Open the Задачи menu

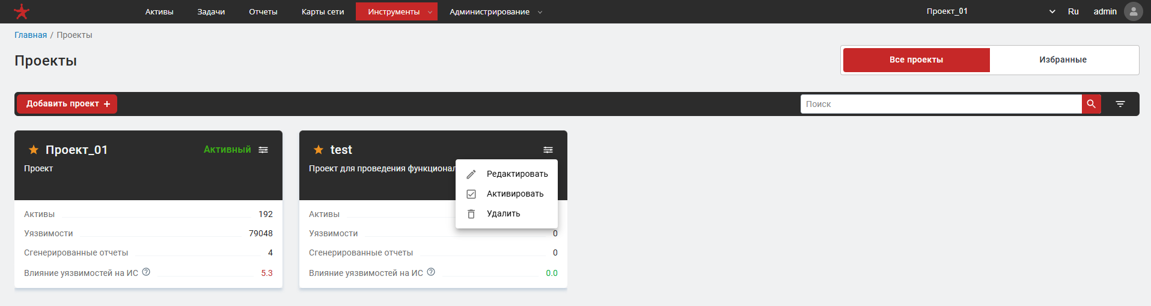click(x=211, y=11)
